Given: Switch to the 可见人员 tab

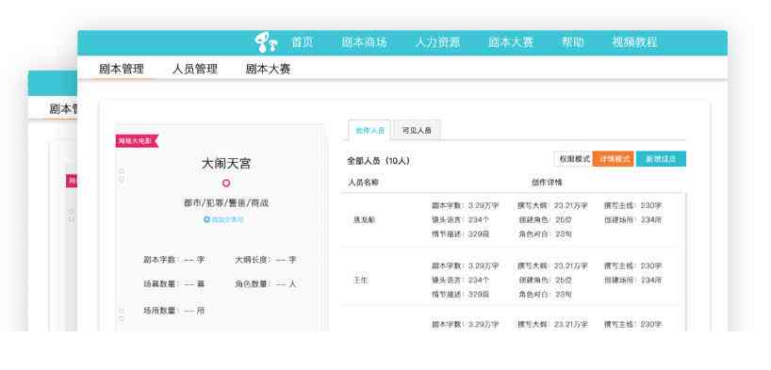Looking at the screenshot, I should click(417, 131).
